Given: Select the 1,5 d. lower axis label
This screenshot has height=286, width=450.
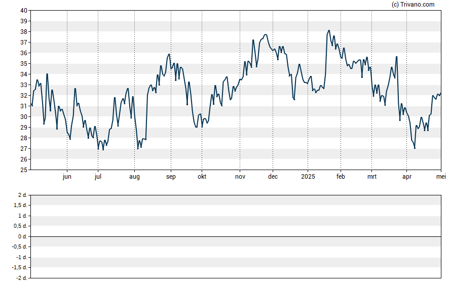Looking at the screenshot, I should coord(20,205).
